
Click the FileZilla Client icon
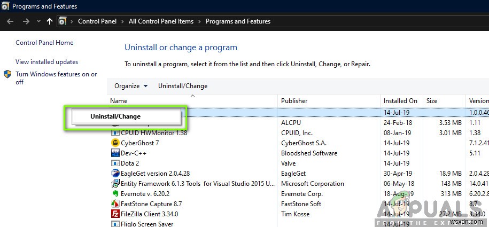(x=115, y=214)
